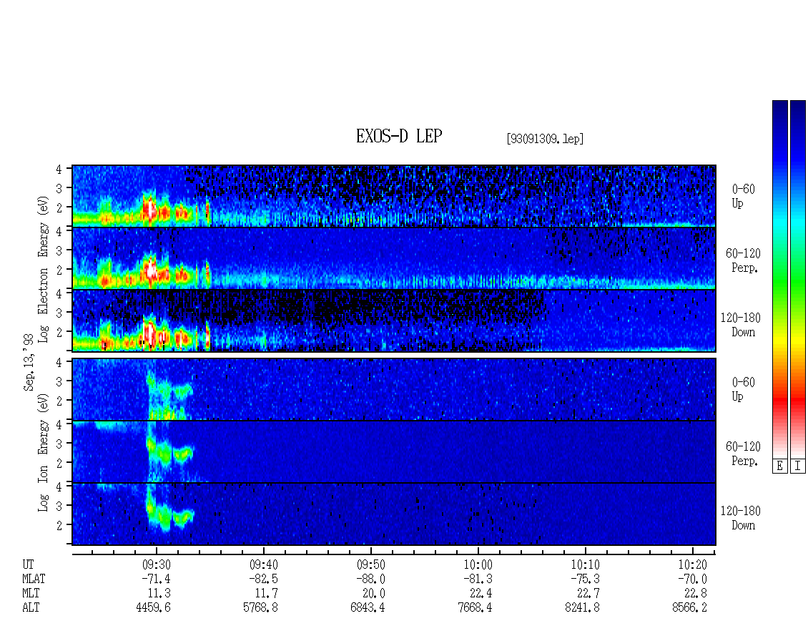The width and height of the screenshot is (808, 626).
Task: Click the Log Ion Energy (eV) axis label
Action: pos(44,453)
